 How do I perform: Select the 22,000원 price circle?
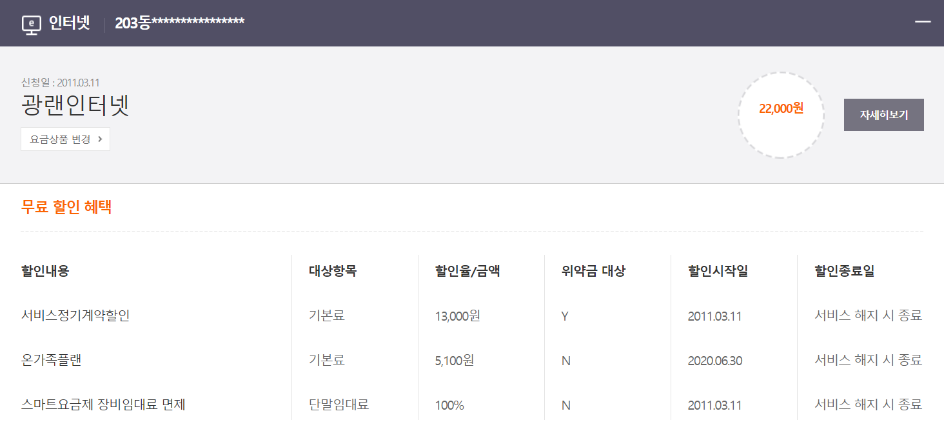tap(781, 115)
